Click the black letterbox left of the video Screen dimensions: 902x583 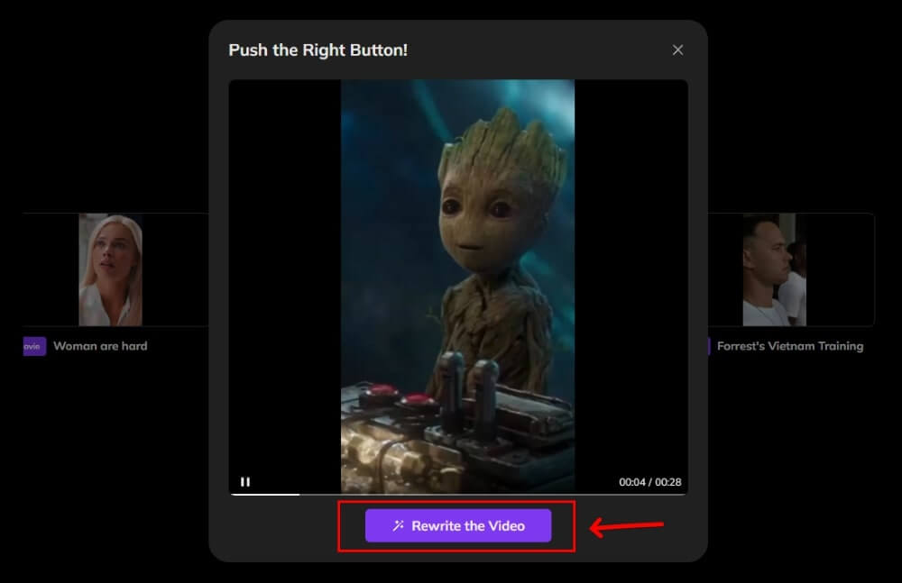[x=284, y=270]
